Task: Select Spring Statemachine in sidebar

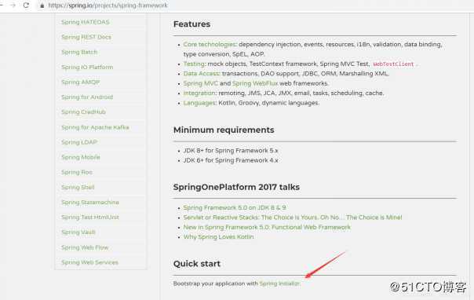Action: 90,202
